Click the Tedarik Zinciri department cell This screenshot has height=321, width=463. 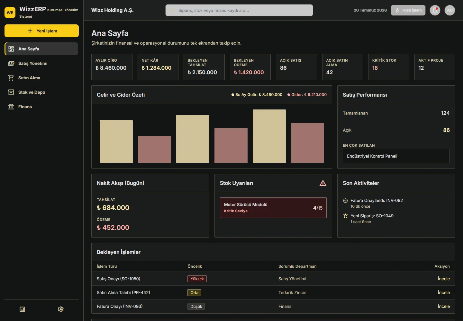tap(292, 292)
